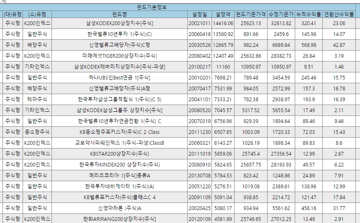Click 누적수익률 value 89.83
The width and height of the screenshot is (360, 223).
point(309,143)
